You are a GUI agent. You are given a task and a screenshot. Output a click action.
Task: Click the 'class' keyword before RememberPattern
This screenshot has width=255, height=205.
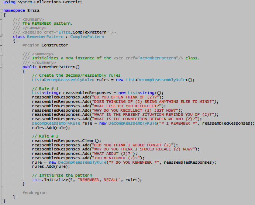click(19, 37)
